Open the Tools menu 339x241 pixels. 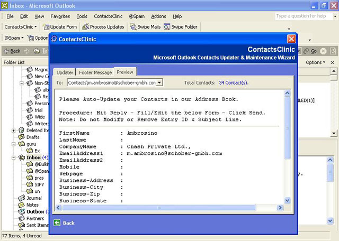[82, 16]
